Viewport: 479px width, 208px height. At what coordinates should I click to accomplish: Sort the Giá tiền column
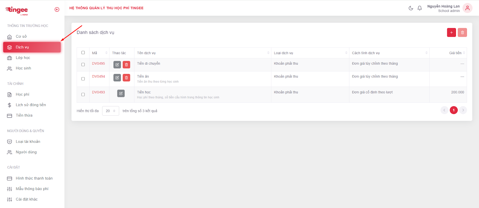point(464,53)
